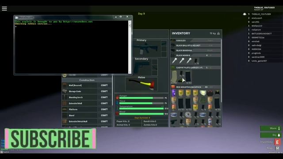Click the red Hunger icon
Viewport: 283px width, 159px height.
117,98
